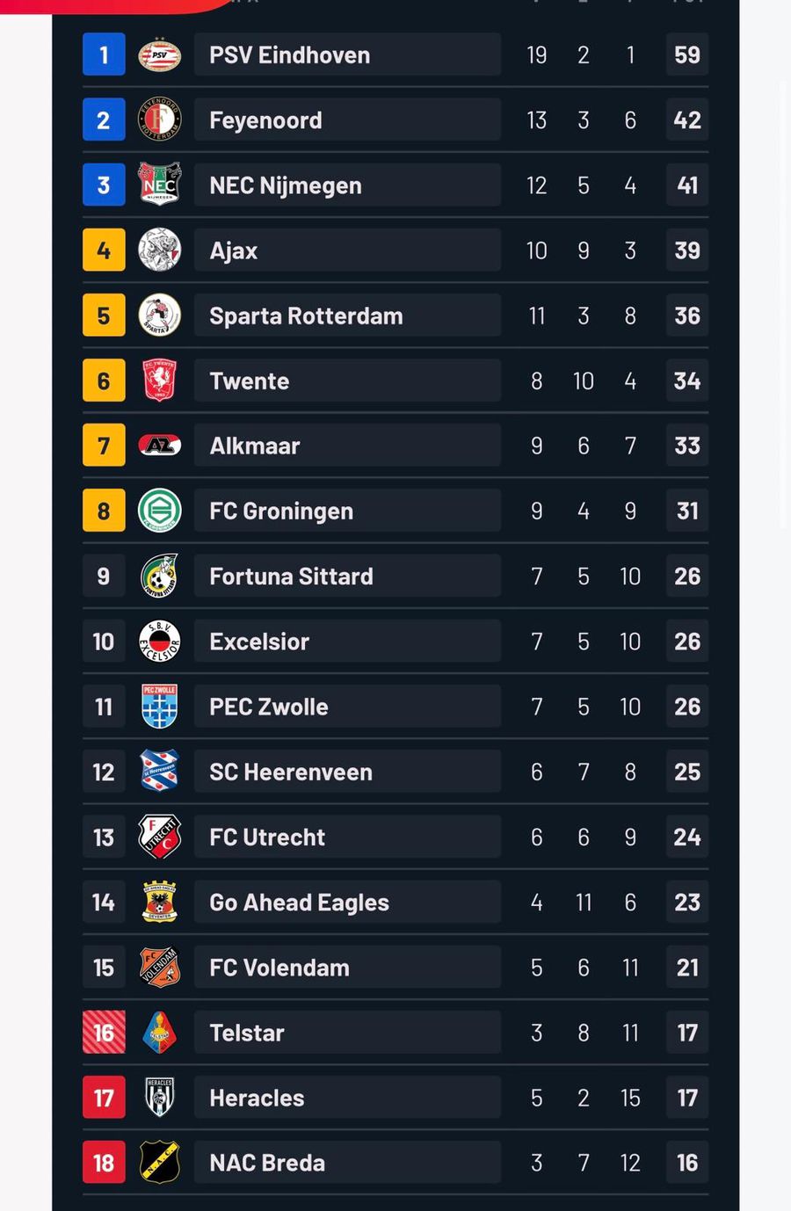Tap the AZ Alkmaar logo

point(159,446)
